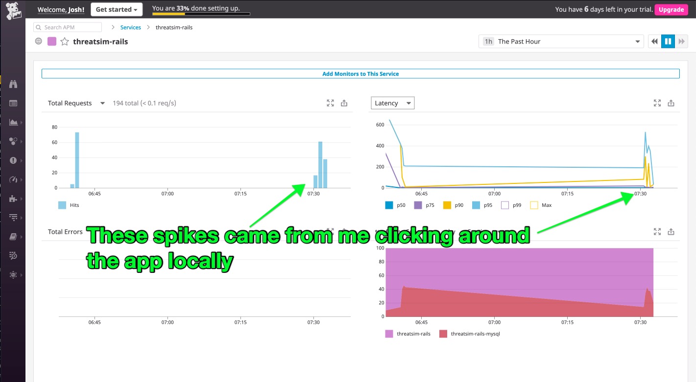
Task: Expand the Dashboards sidebar submenu arrow
Action: 22,122
